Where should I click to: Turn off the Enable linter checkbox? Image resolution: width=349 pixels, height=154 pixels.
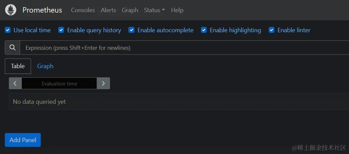272,30
